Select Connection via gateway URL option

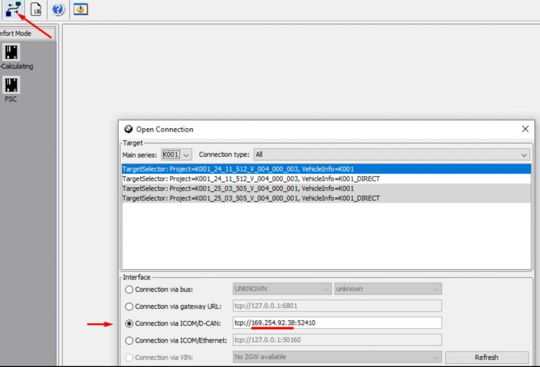point(129,306)
